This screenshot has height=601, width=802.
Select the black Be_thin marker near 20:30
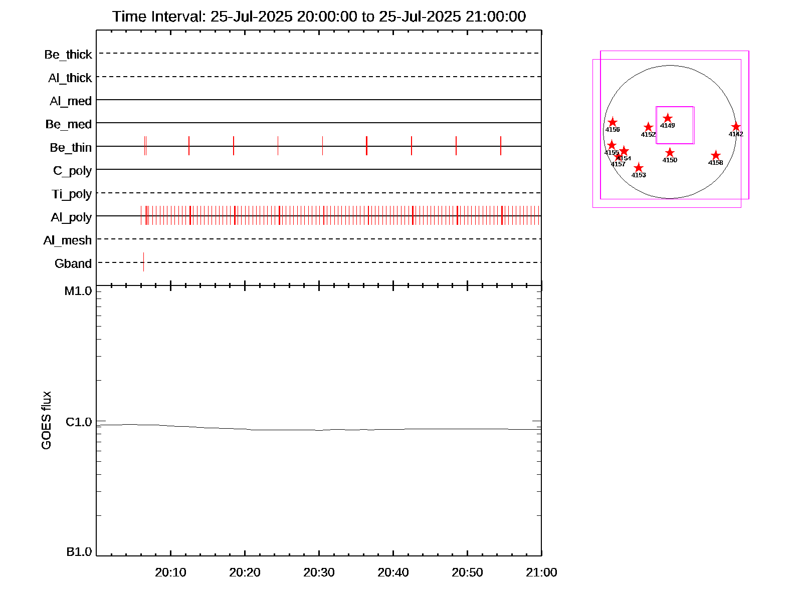(322, 146)
